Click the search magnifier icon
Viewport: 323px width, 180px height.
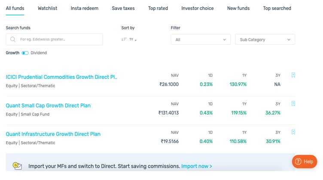click(x=13, y=40)
